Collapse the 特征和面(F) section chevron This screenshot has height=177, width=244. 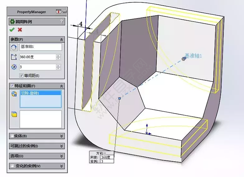click(x=61, y=86)
